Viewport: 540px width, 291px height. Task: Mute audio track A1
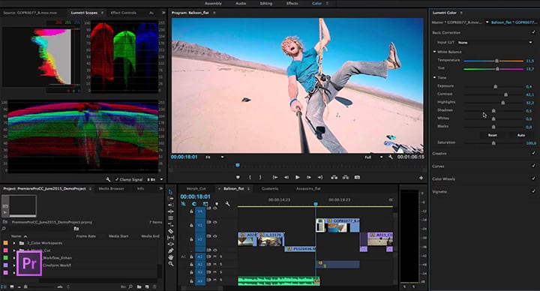(x=215, y=256)
